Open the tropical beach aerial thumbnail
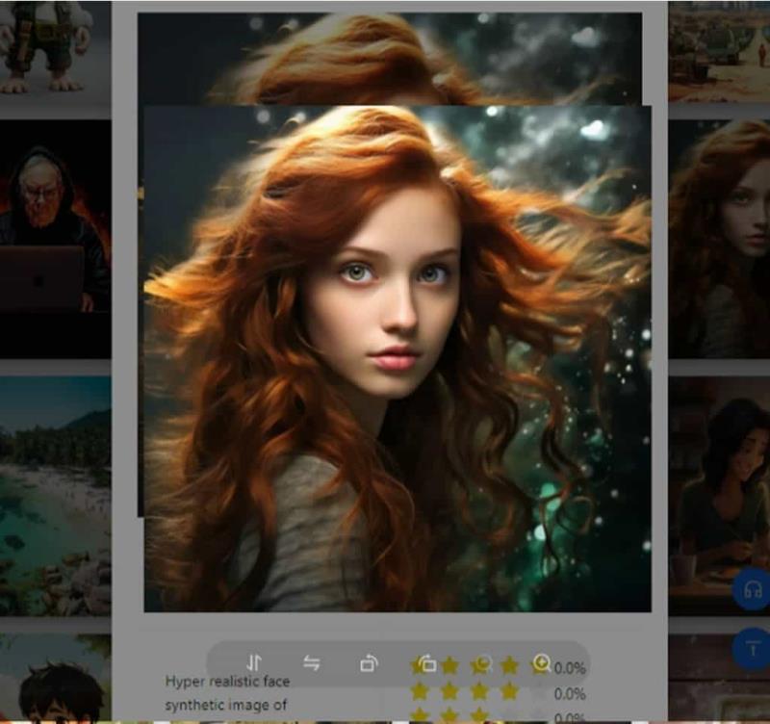This screenshot has height=724, width=770. [x=56, y=496]
